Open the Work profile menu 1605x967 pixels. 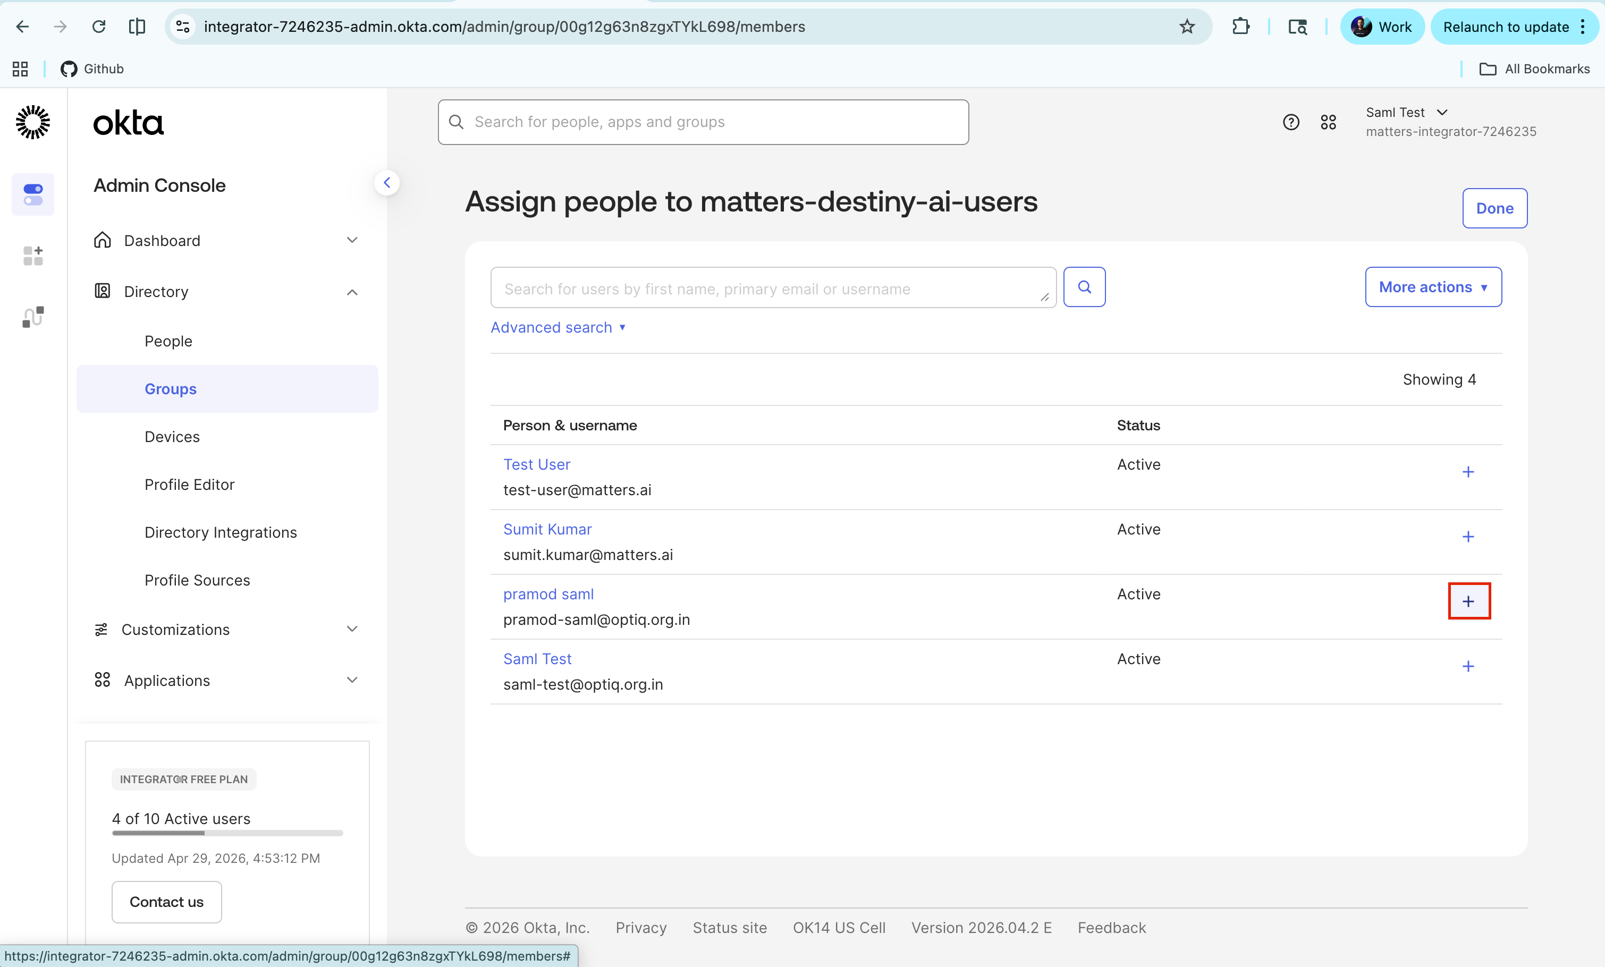click(x=1382, y=27)
